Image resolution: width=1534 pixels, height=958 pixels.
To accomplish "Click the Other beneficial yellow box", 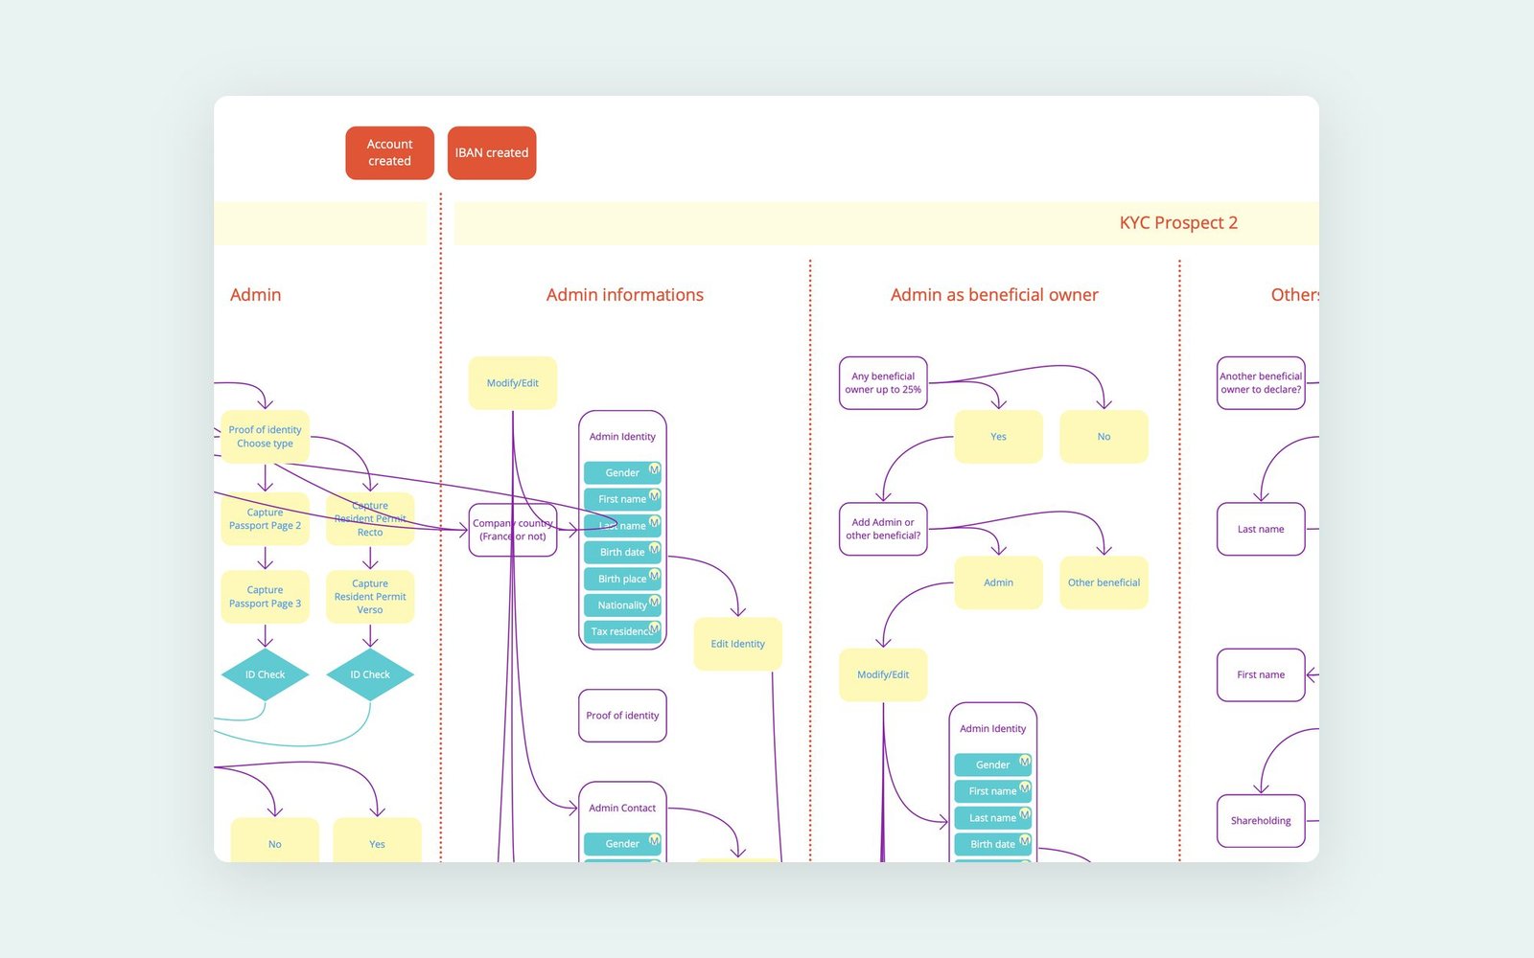I will (x=1104, y=582).
